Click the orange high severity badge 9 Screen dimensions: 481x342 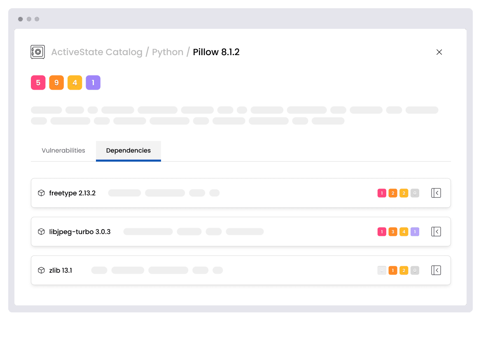56,83
